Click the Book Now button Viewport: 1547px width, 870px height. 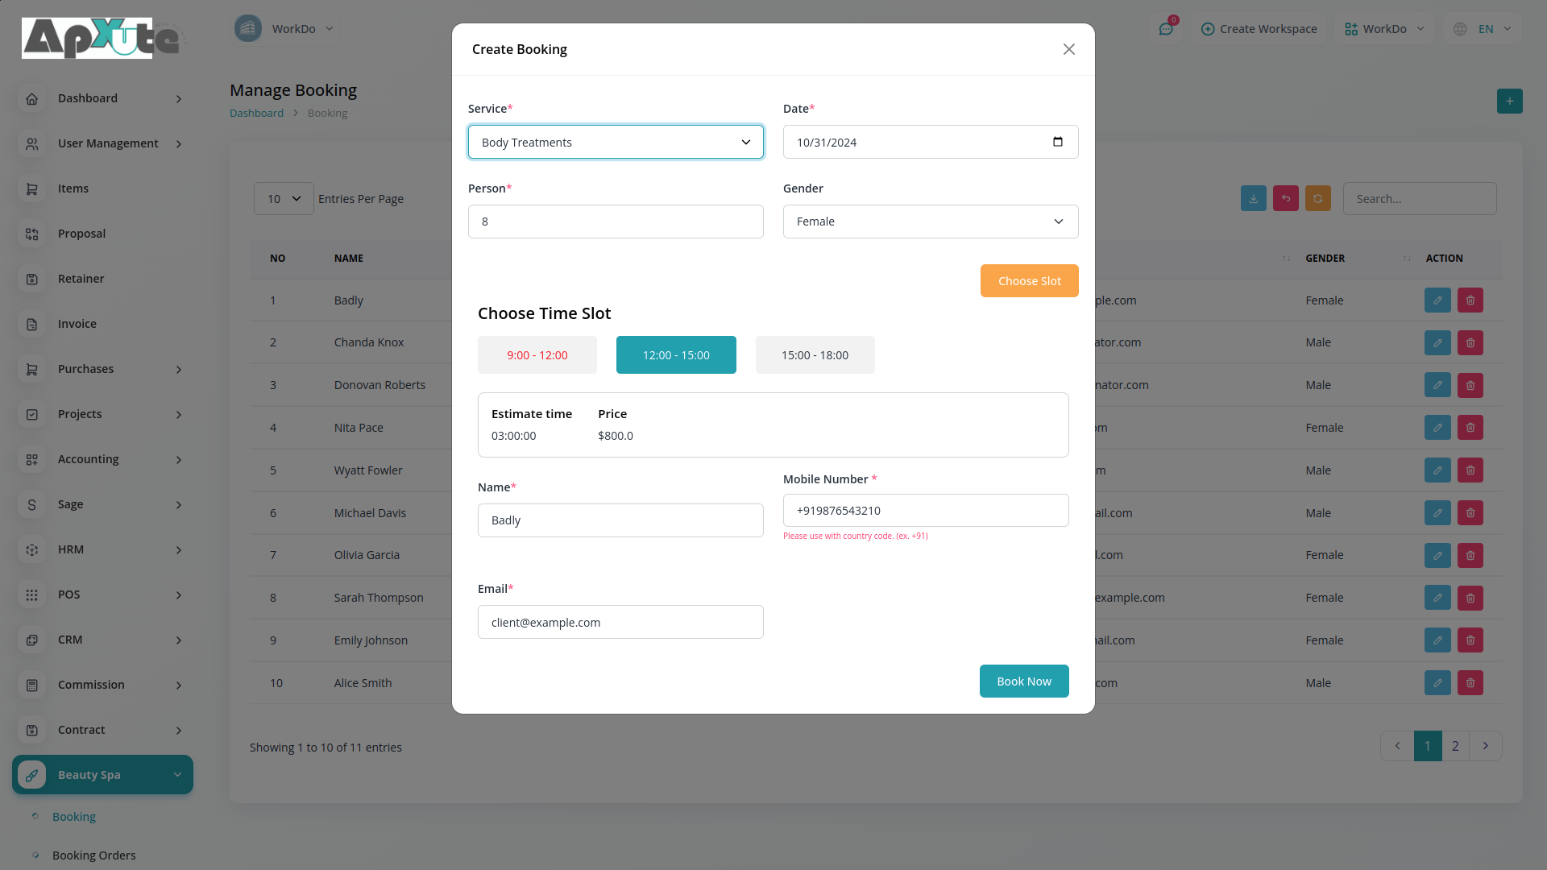[1023, 681]
